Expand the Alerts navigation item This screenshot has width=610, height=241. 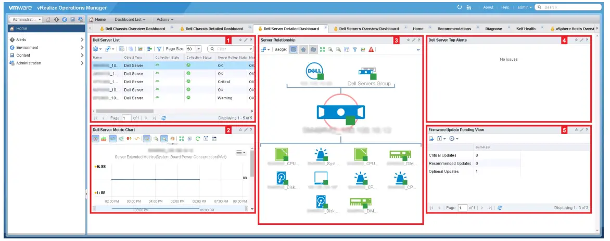(82, 39)
